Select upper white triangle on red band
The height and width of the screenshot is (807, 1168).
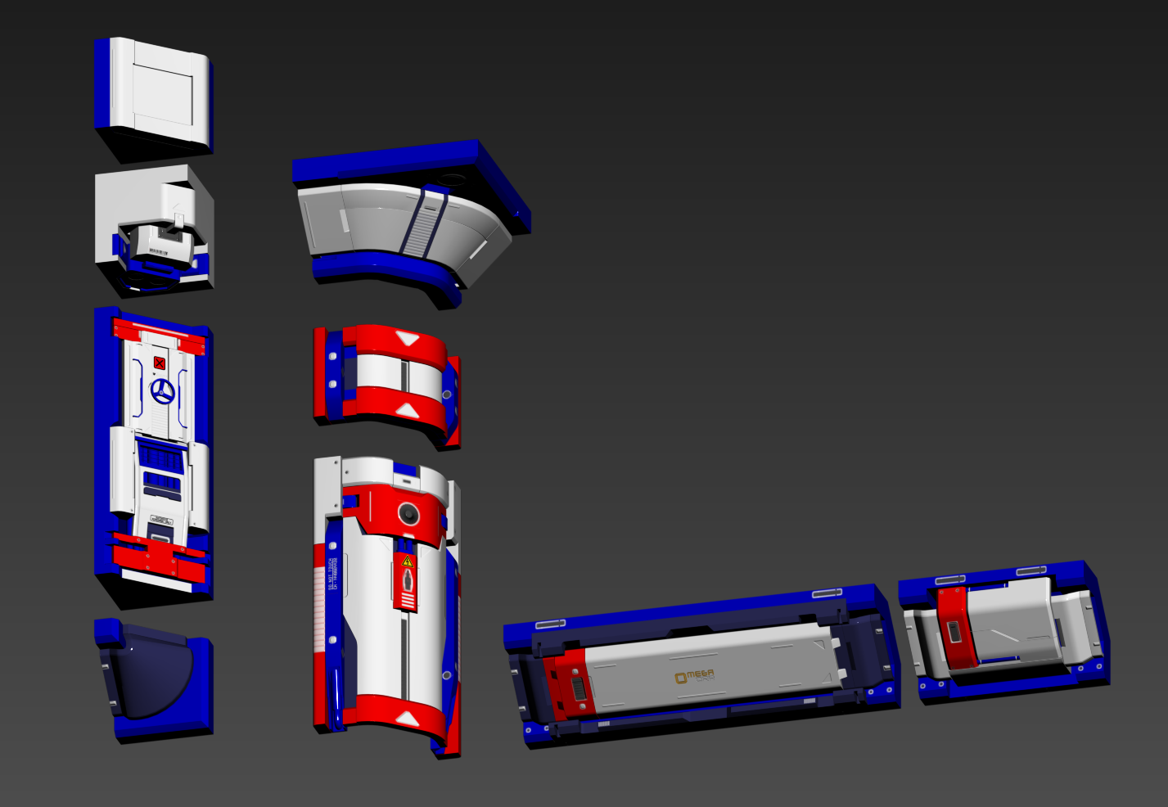(x=407, y=338)
